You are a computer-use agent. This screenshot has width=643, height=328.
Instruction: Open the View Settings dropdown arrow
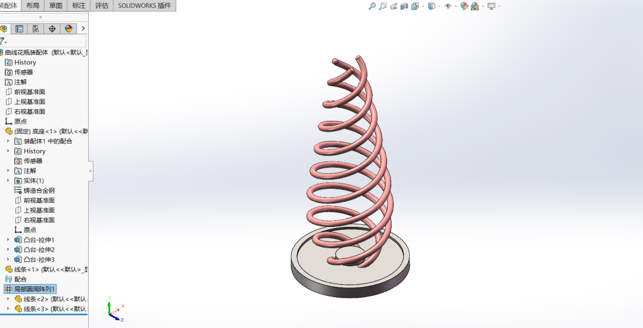(x=499, y=7)
